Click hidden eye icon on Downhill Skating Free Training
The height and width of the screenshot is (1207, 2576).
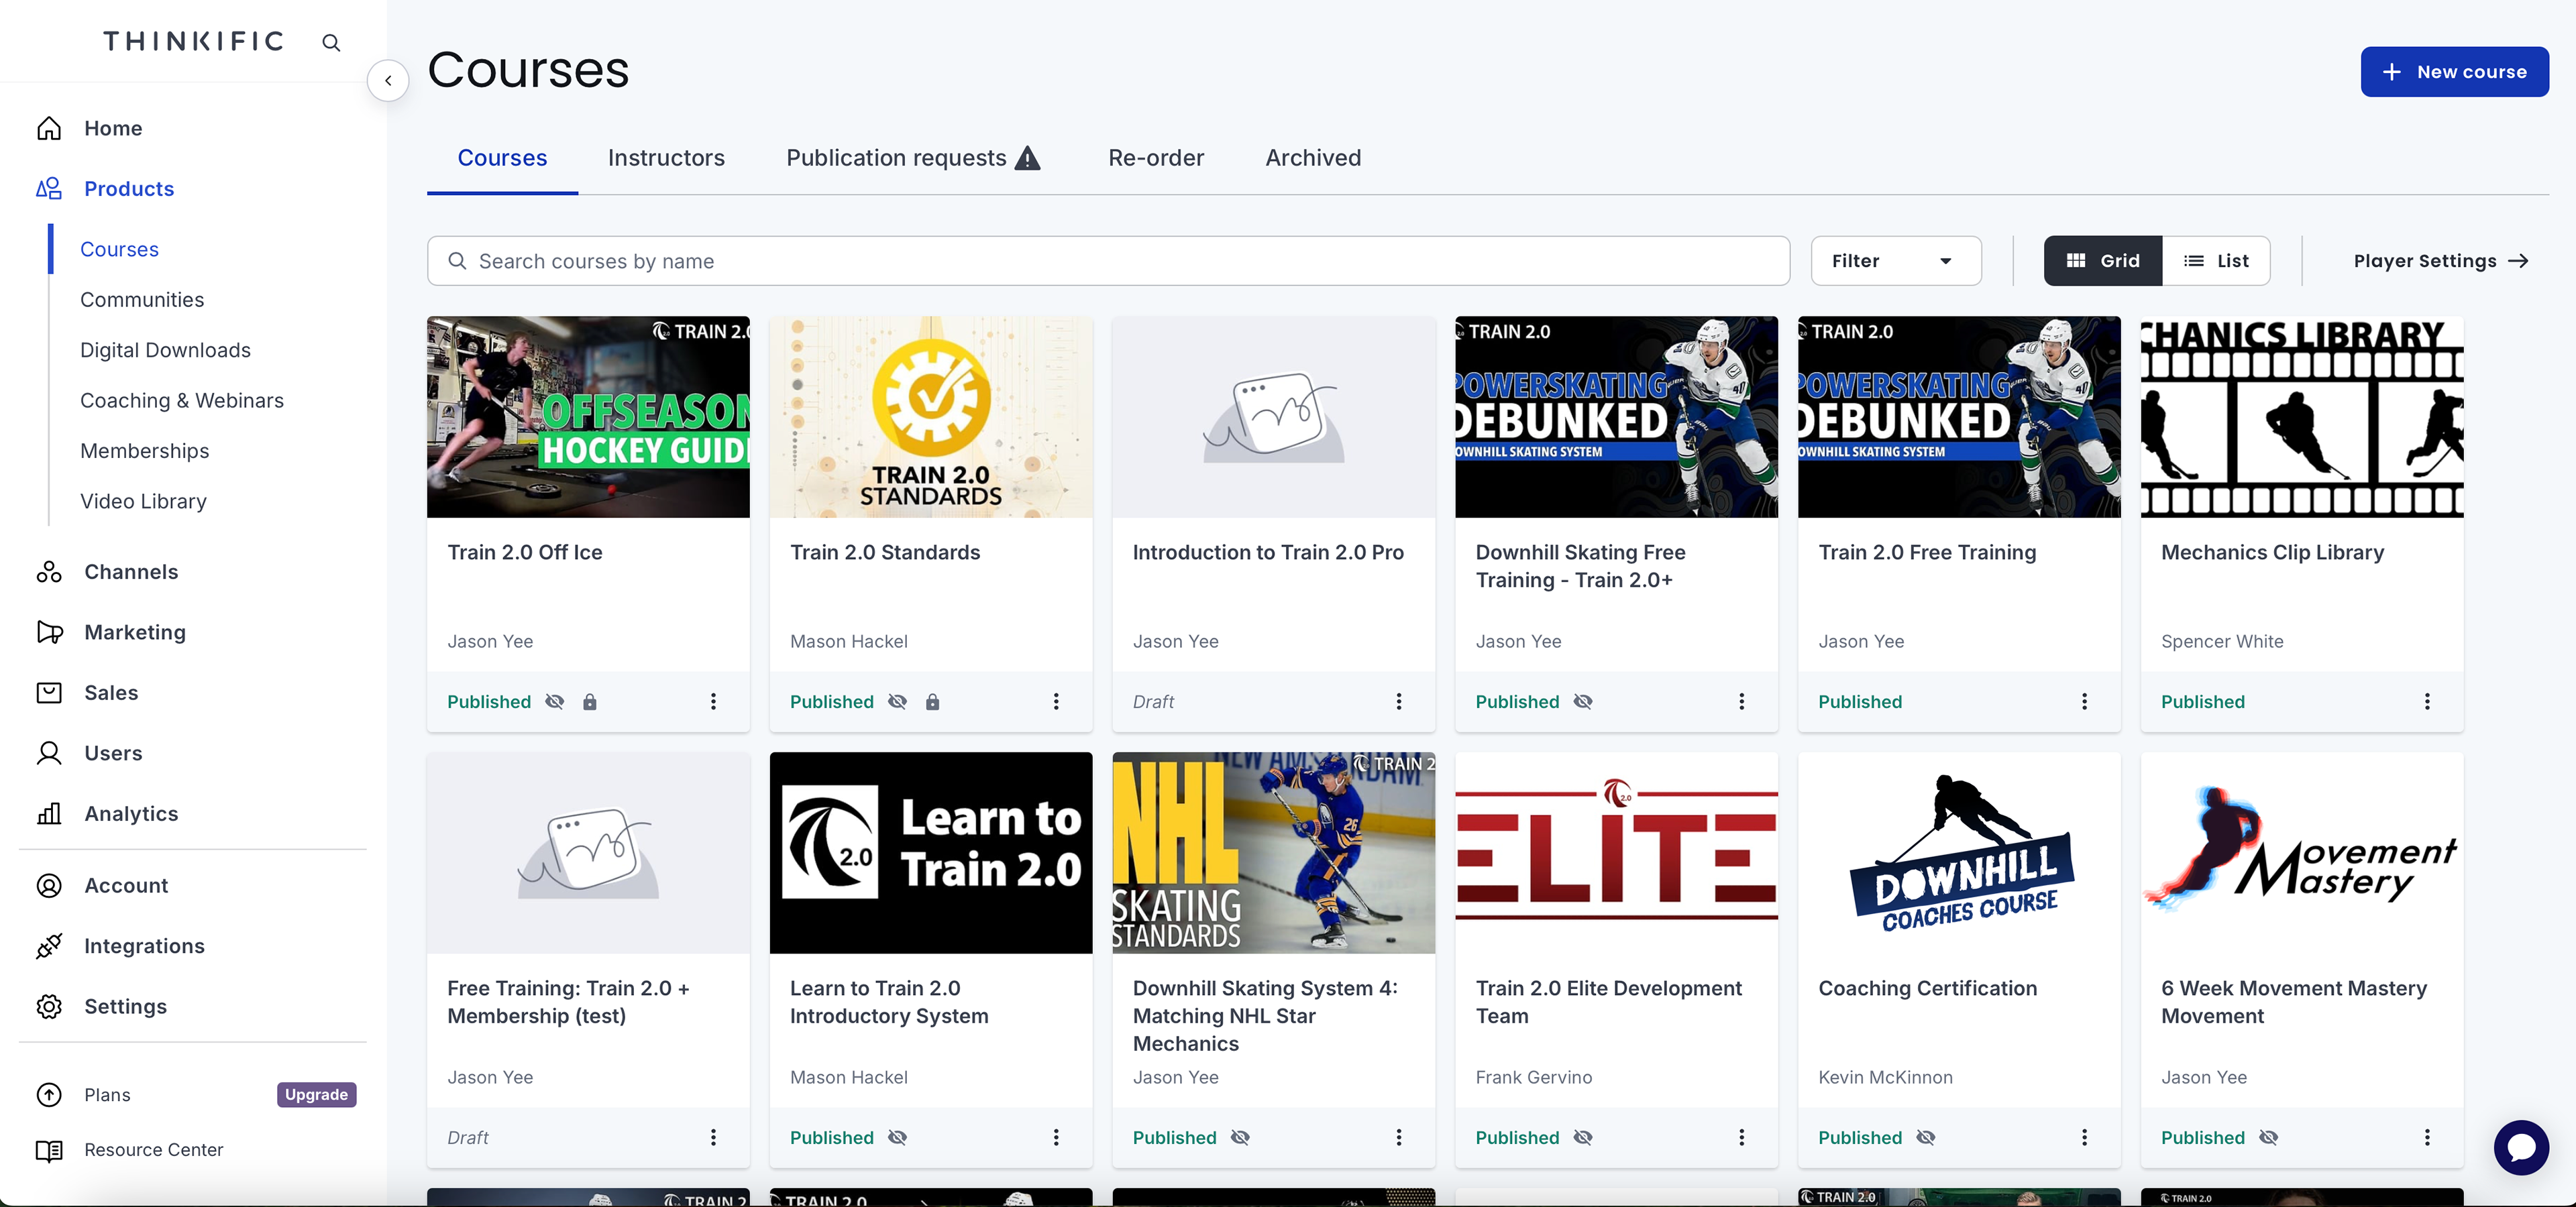(x=1583, y=703)
